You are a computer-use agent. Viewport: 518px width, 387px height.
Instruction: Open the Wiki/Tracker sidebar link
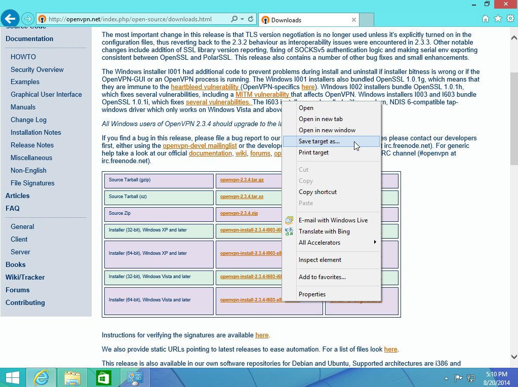point(25,277)
